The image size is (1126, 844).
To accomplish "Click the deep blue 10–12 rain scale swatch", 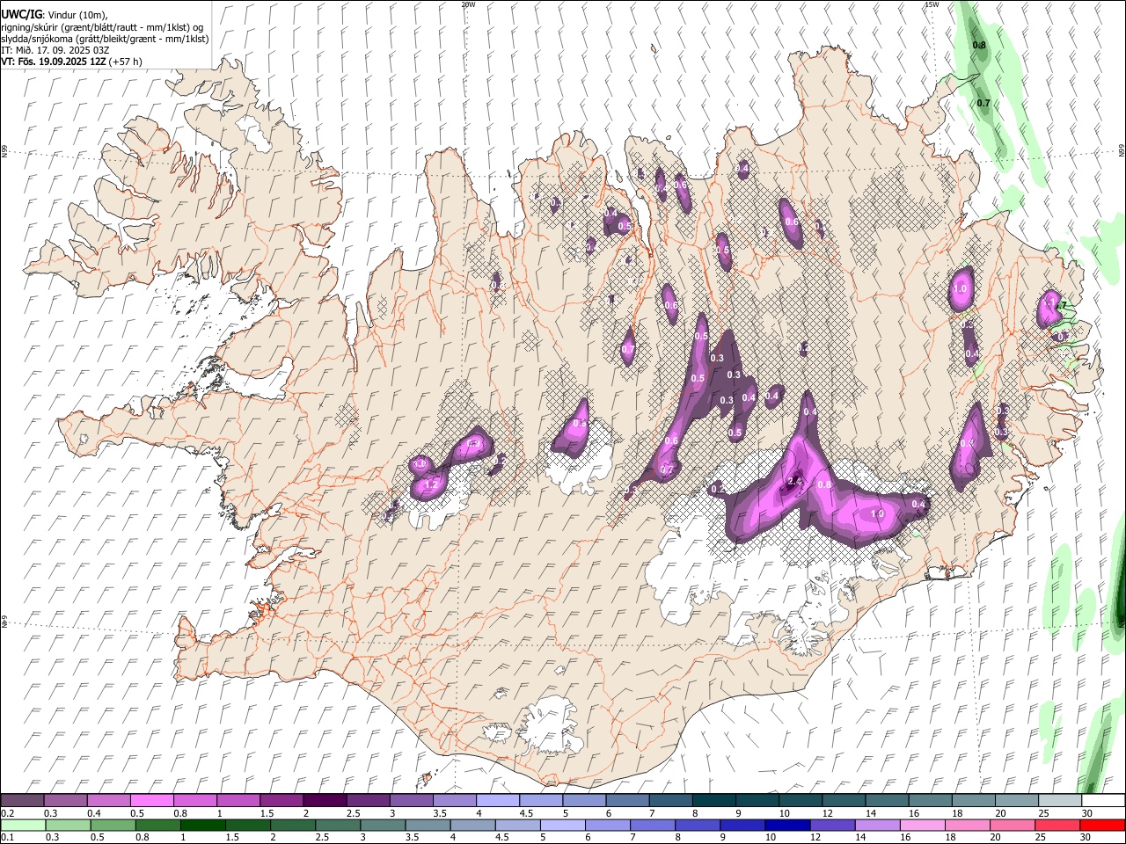I will point(787,825).
